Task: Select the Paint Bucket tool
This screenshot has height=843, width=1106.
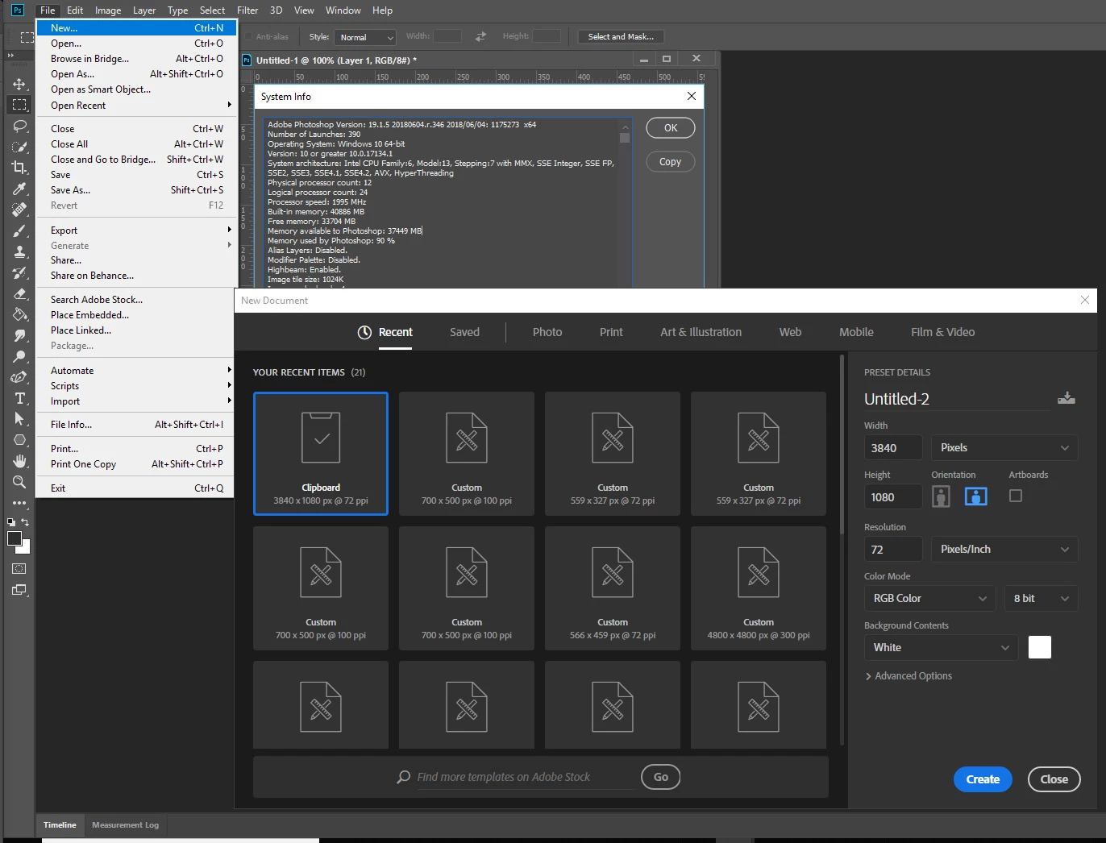Action: tap(19, 314)
